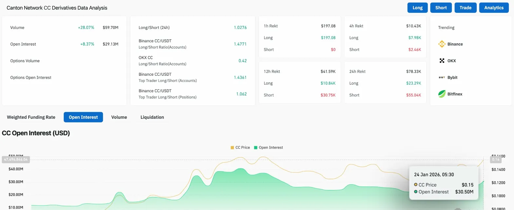Click the 47,496,846.04 axis value label

(16, 160)
